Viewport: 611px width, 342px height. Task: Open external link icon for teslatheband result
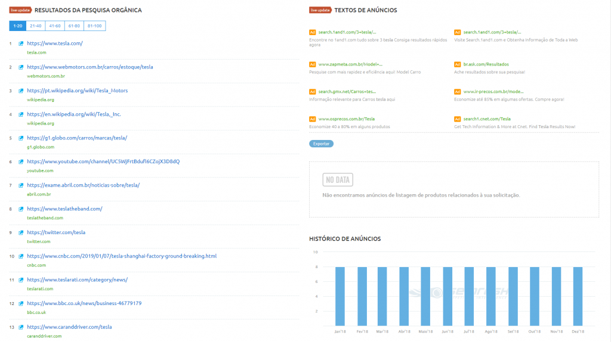coord(21,209)
